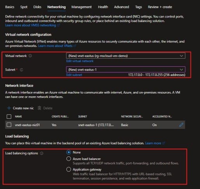Open Learn more about VMSS networking link
Screen dimensions: 200x189
pos(31,25)
